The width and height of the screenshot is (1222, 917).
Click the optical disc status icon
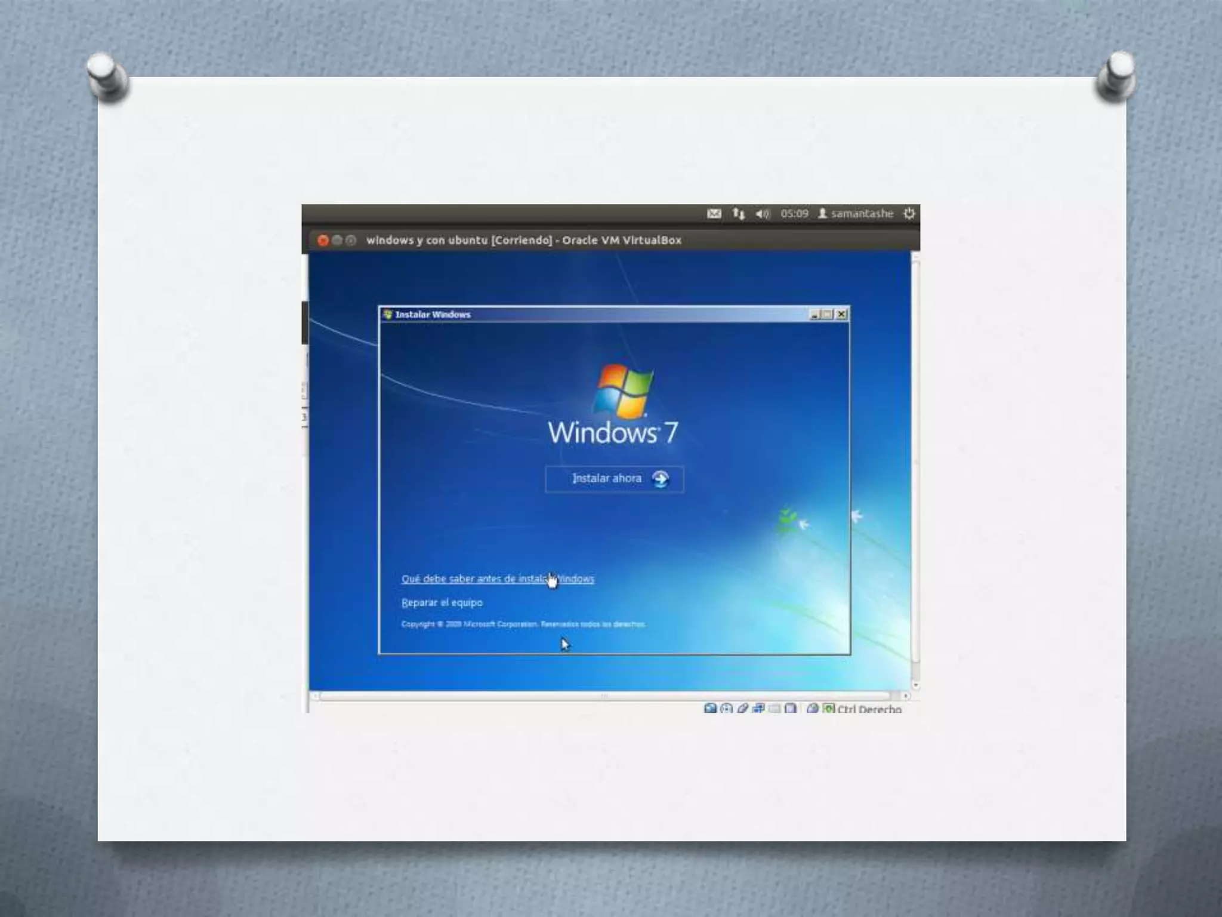click(x=726, y=708)
